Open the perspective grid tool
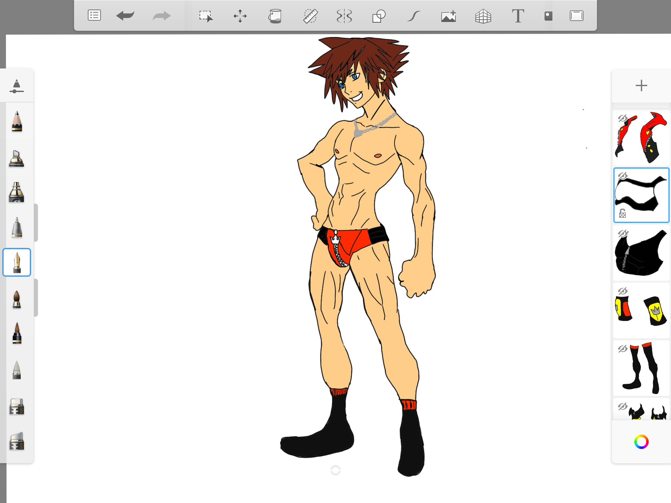 pos(483,16)
